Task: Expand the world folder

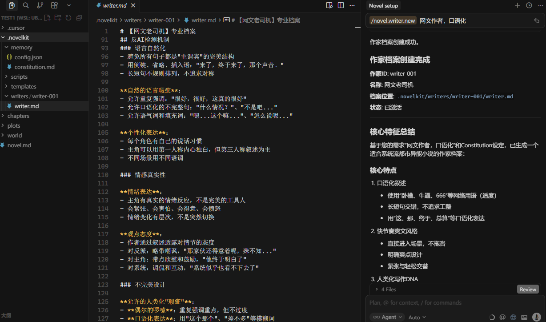Action: pyautogui.click(x=44, y=135)
